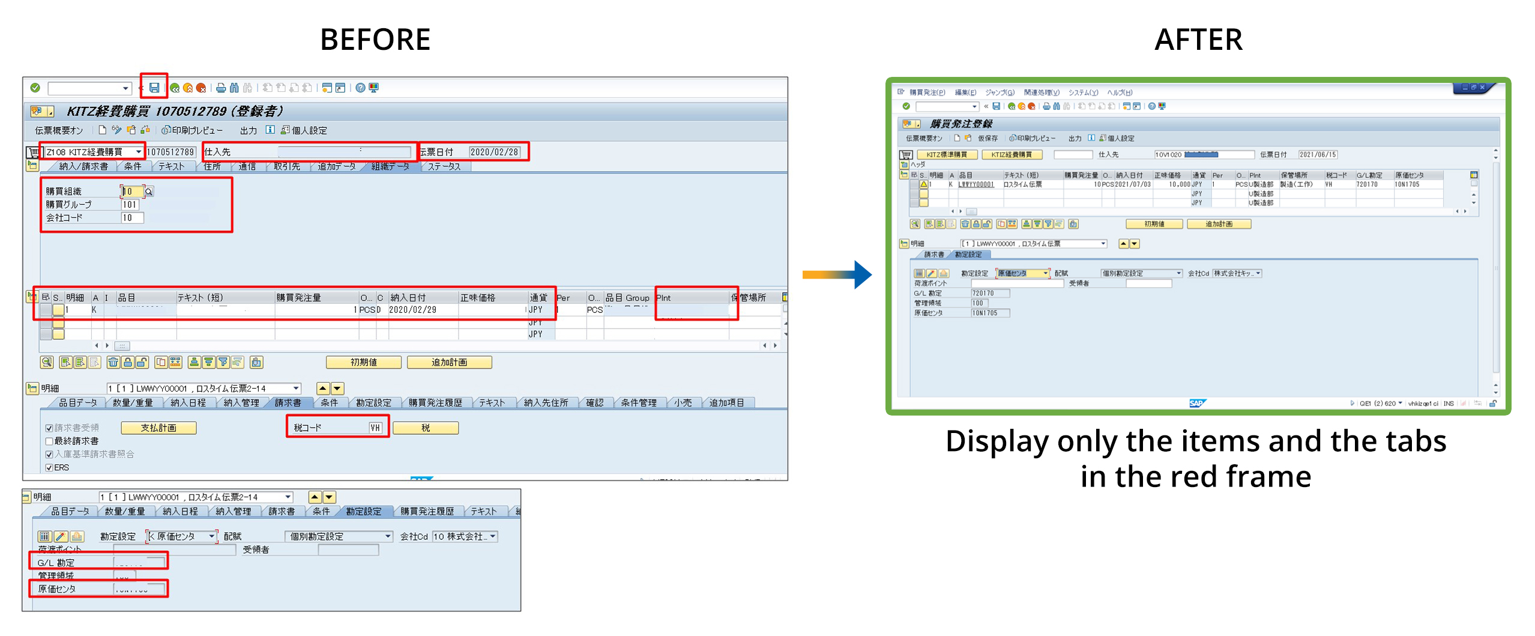This screenshot has height=636, width=1535.
Task: Click the item details magnifier icon in BEFORE
Action: (x=47, y=362)
